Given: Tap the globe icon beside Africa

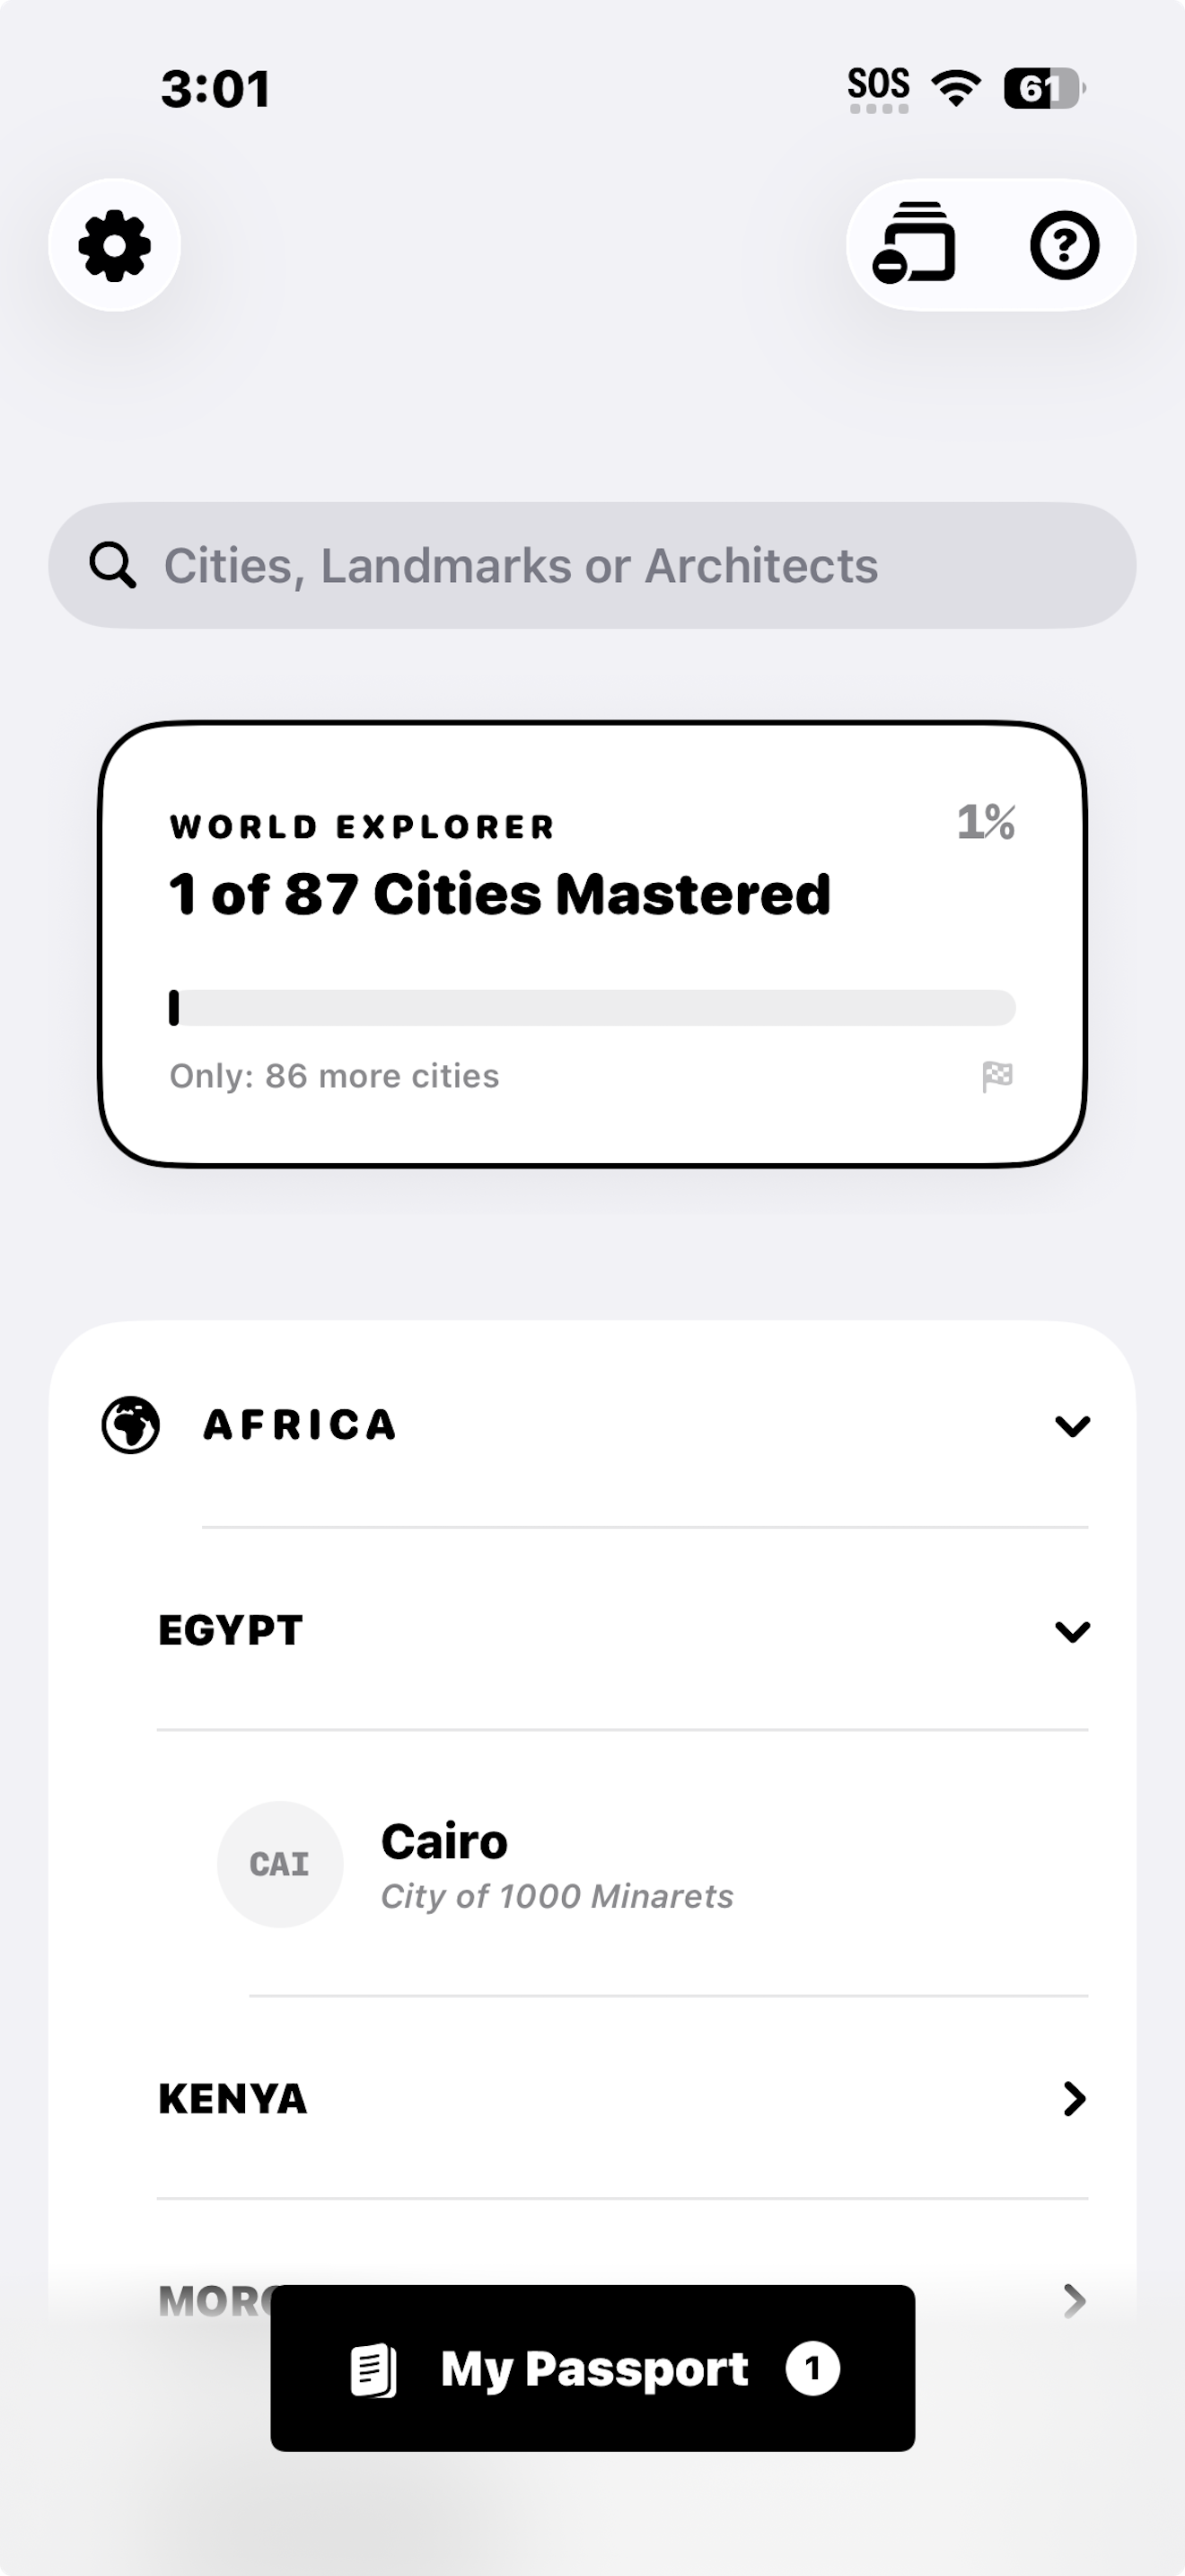Looking at the screenshot, I should (x=131, y=1425).
